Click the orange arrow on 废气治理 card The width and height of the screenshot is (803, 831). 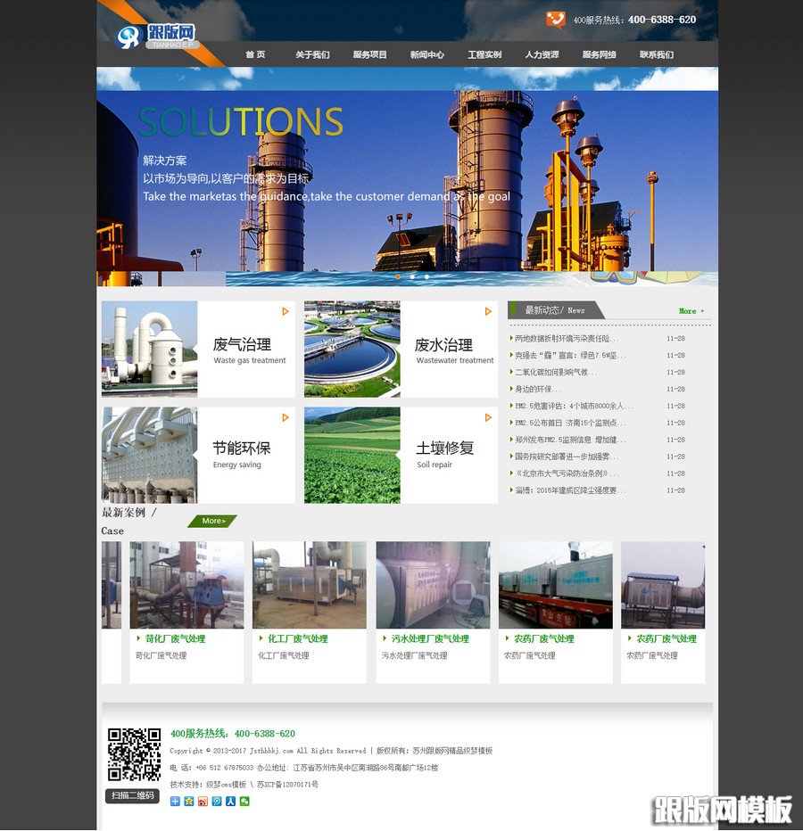[286, 311]
